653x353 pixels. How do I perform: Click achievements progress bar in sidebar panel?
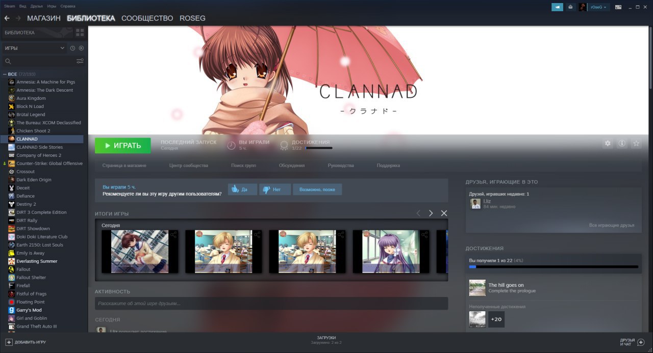tap(554, 266)
